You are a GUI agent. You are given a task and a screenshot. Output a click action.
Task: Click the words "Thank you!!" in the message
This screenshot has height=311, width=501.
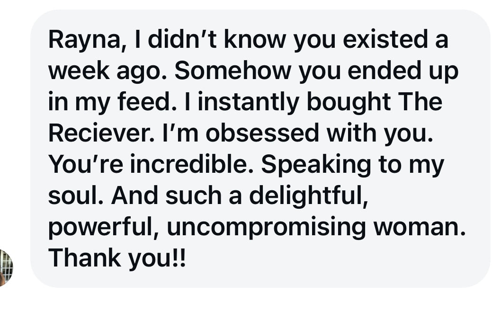pos(117,258)
